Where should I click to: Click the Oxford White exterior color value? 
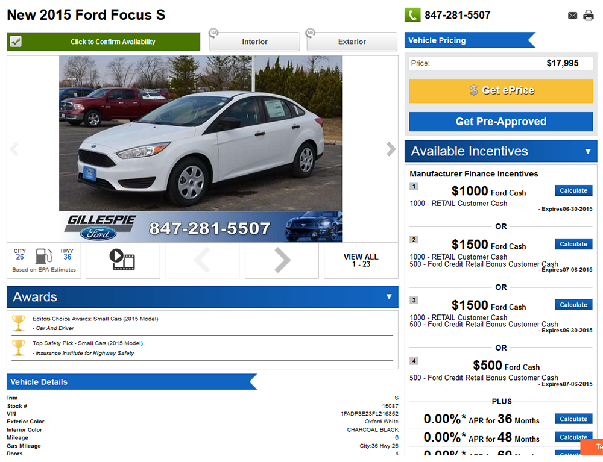(382, 422)
